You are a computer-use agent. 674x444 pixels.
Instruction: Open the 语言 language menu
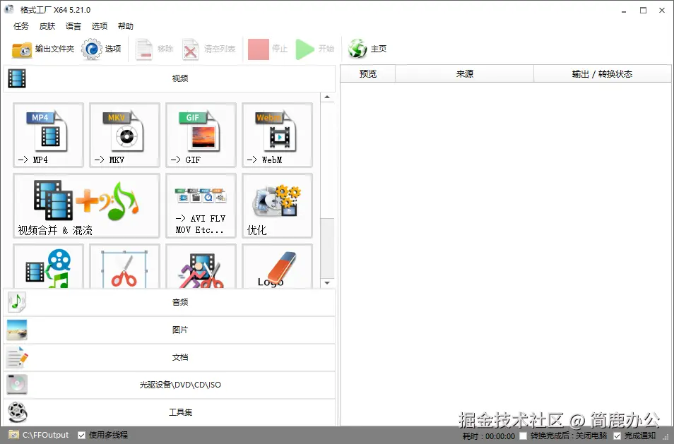coord(73,26)
